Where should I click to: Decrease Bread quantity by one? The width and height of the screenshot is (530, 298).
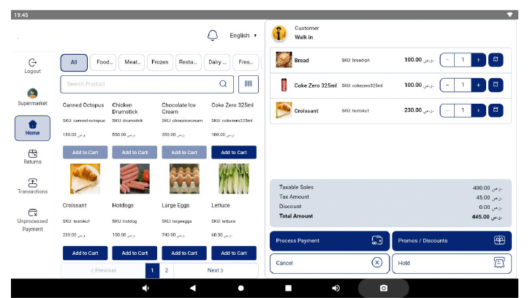[x=447, y=60]
